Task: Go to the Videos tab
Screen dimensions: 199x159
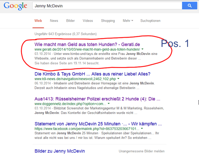Action: (88, 21)
